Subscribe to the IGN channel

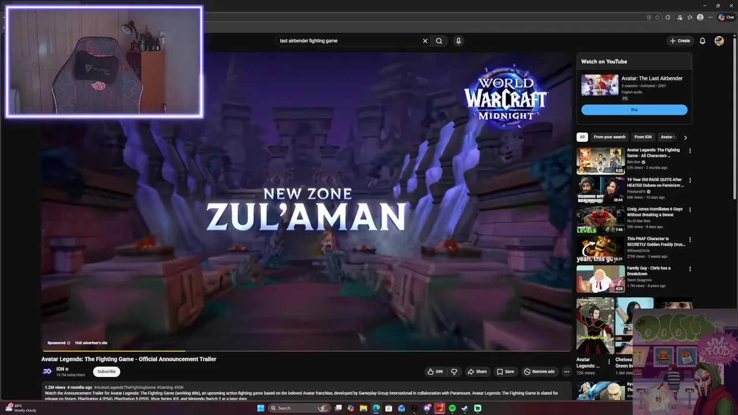tap(106, 372)
